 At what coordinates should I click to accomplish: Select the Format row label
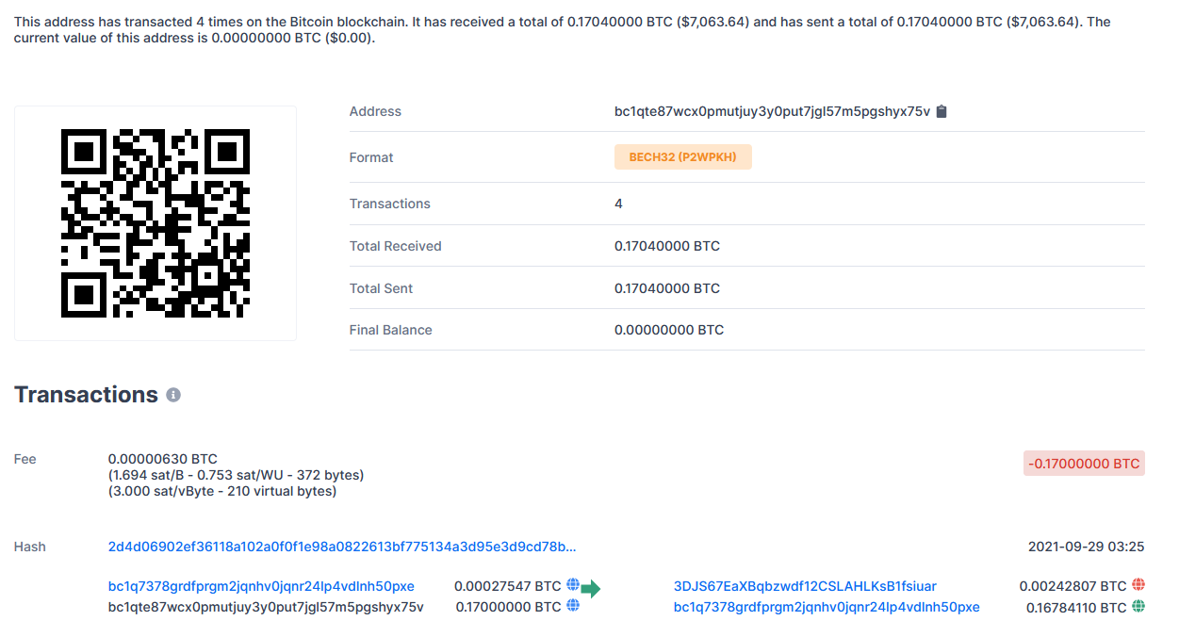pos(371,157)
